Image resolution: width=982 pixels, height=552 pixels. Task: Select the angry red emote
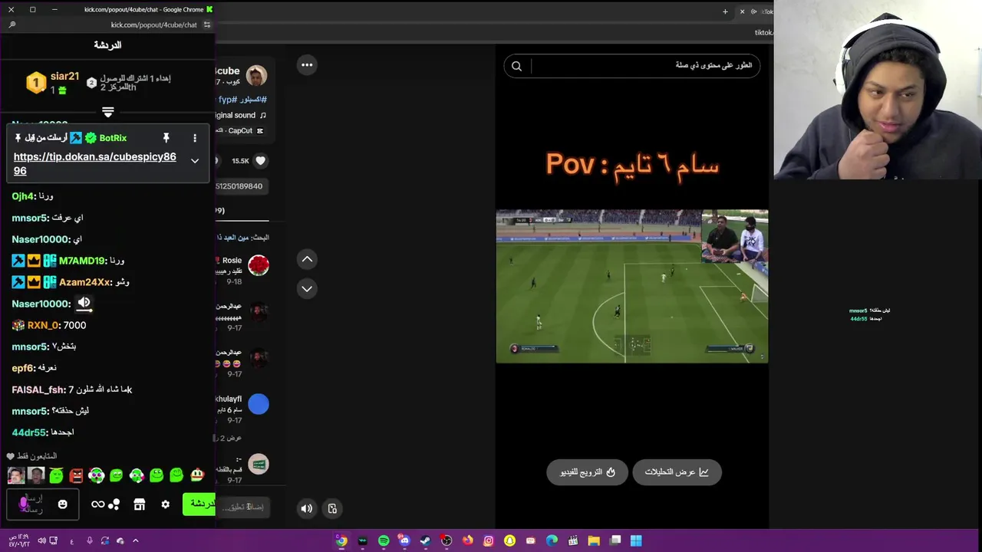[x=76, y=475]
